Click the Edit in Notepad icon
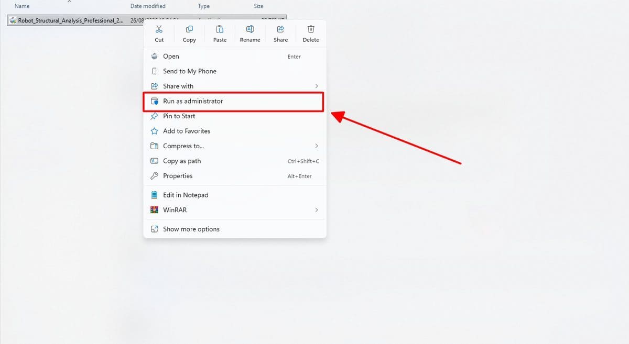The width and height of the screenshot is (629, 344). (154, 195)
